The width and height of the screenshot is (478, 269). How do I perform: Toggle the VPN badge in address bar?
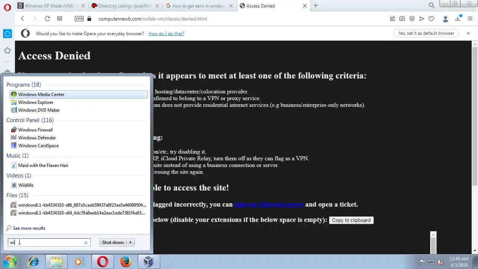tap(79, 19)
